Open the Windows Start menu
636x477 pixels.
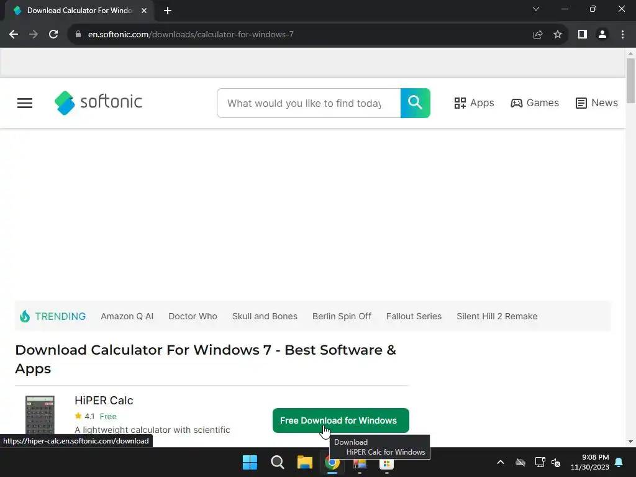coord(250,462)
